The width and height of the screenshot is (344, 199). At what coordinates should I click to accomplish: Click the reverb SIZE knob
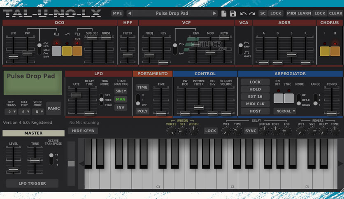[x=312, y=131]
